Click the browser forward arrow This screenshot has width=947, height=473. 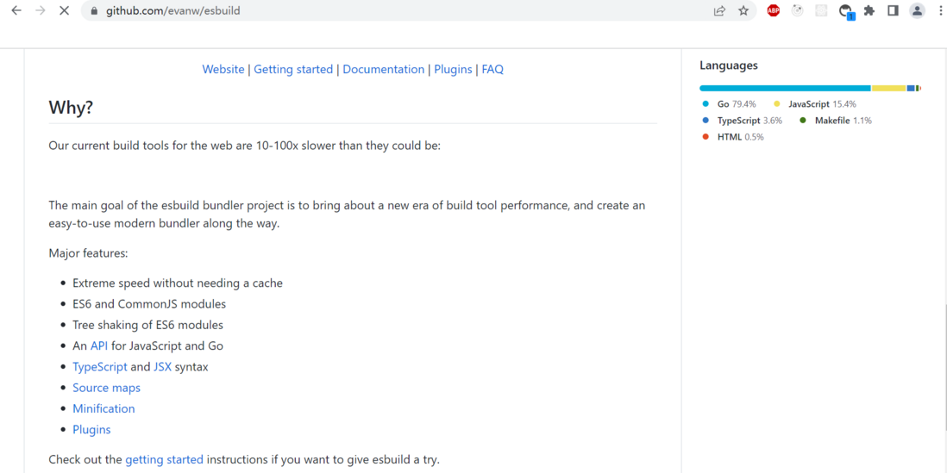point(41,10)
